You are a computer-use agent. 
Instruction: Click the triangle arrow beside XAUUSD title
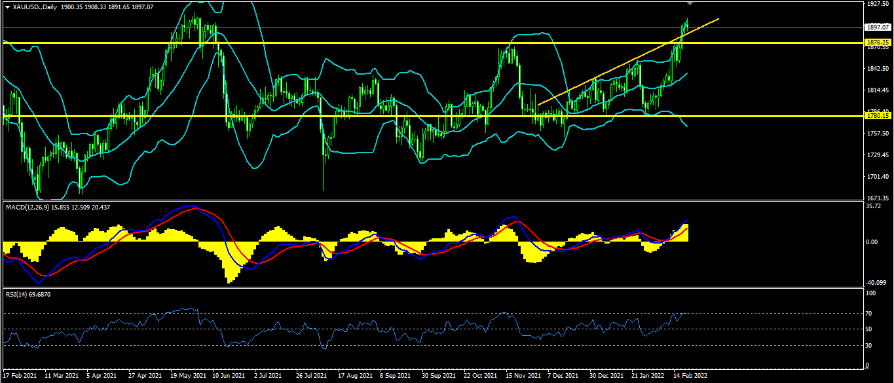coord(7,7)
